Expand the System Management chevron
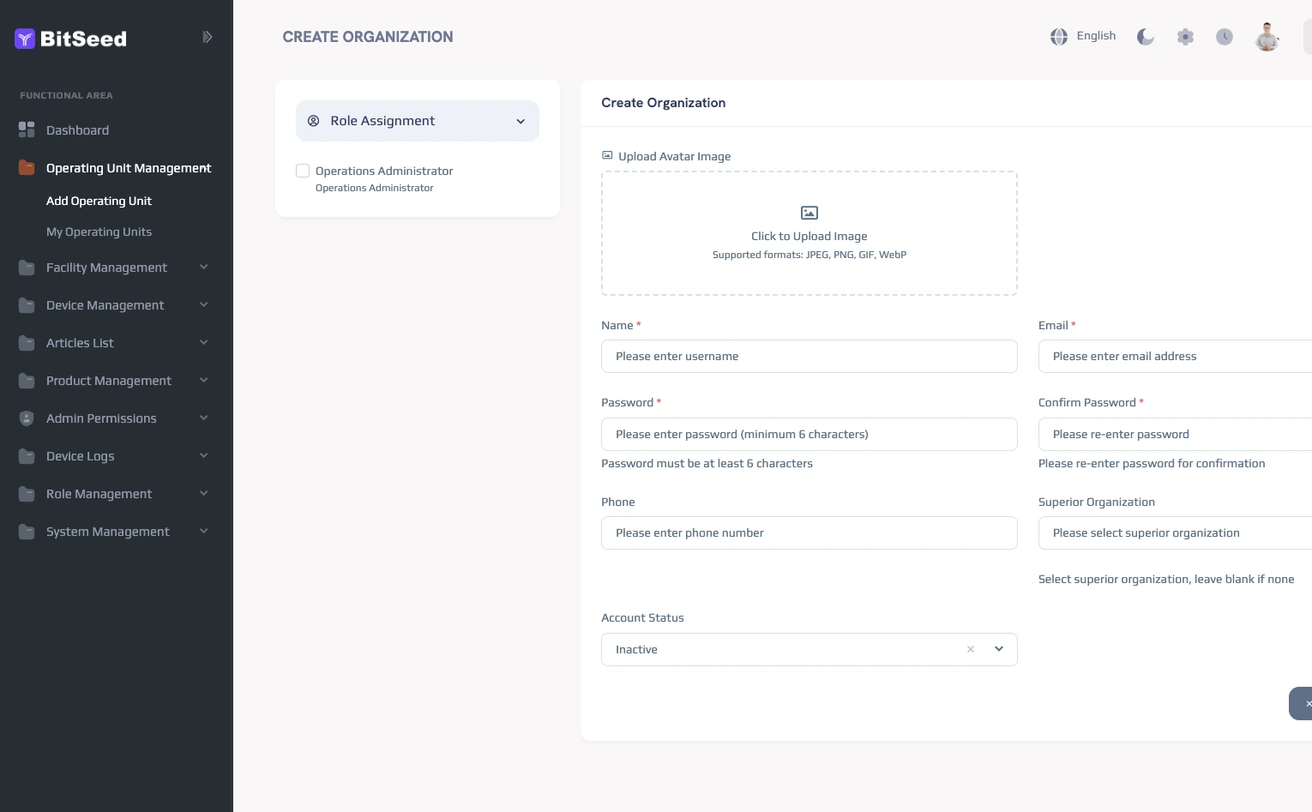The height and width of the screenshot is (812, 1312). pos(204,532)
